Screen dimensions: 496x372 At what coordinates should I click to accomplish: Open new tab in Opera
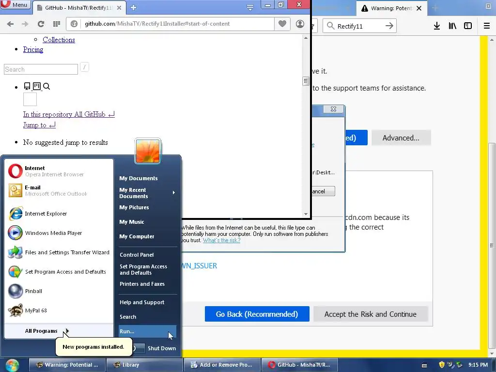click(x=133, y=8)
